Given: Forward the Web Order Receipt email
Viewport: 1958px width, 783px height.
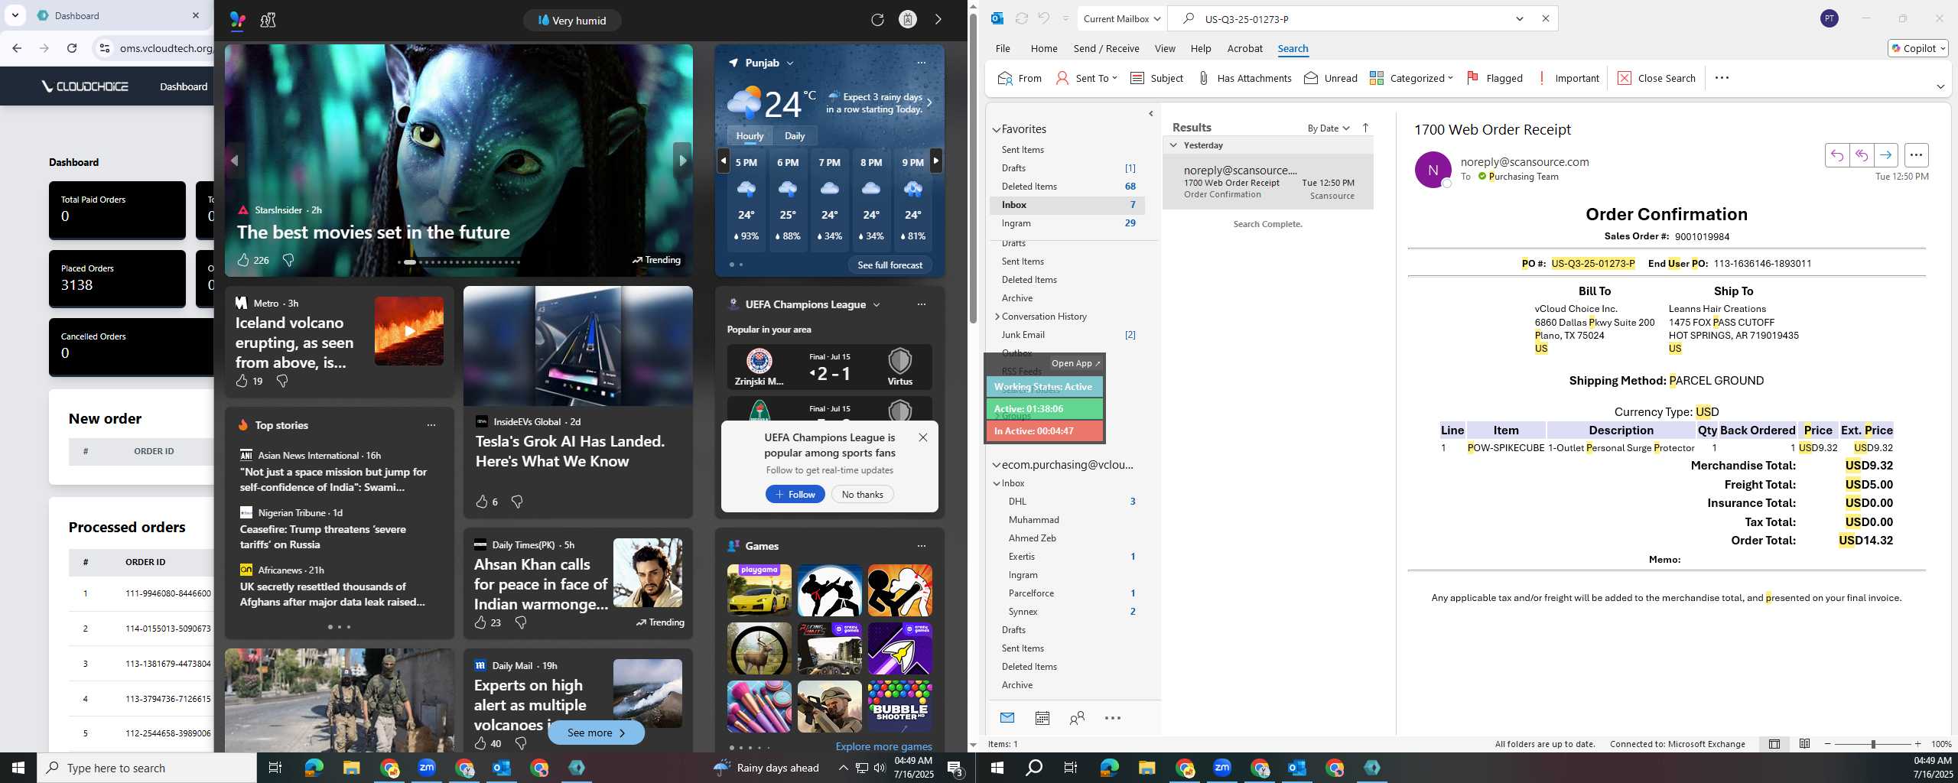Looking at the screenshot, I should [1886, 155].
